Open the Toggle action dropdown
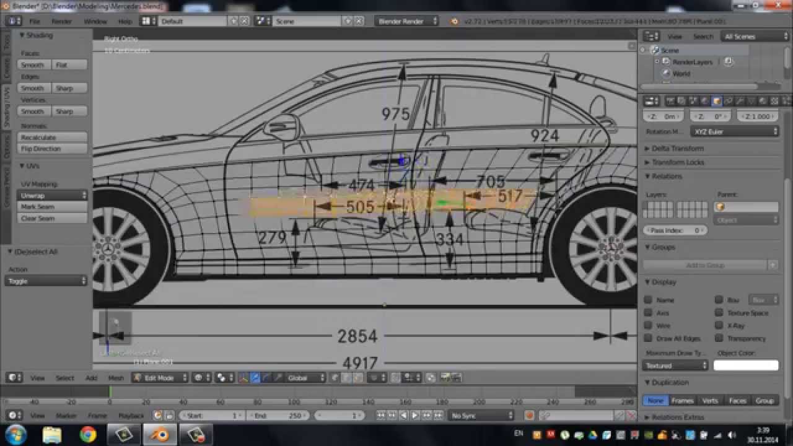Image resolution: width=793 pixels, height=446 pixels. (46, 281)
